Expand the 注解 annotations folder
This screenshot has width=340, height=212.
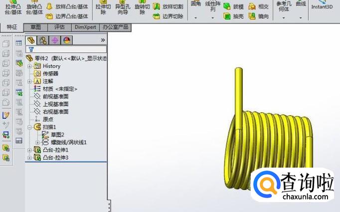click(x=29, y=81)
